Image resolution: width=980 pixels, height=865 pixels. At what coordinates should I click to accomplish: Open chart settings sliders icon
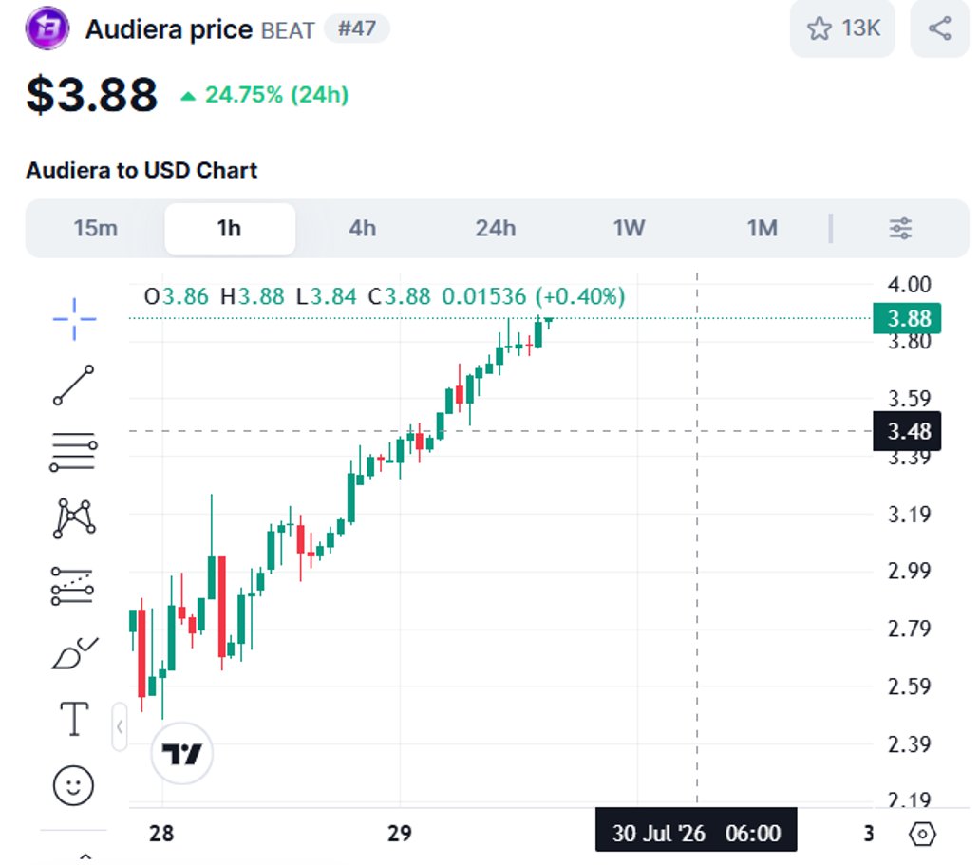point(900,228)
